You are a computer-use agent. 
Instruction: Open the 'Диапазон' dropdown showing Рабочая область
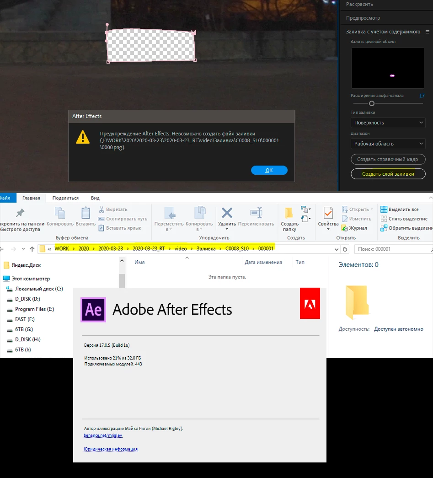tap(388, 144)
